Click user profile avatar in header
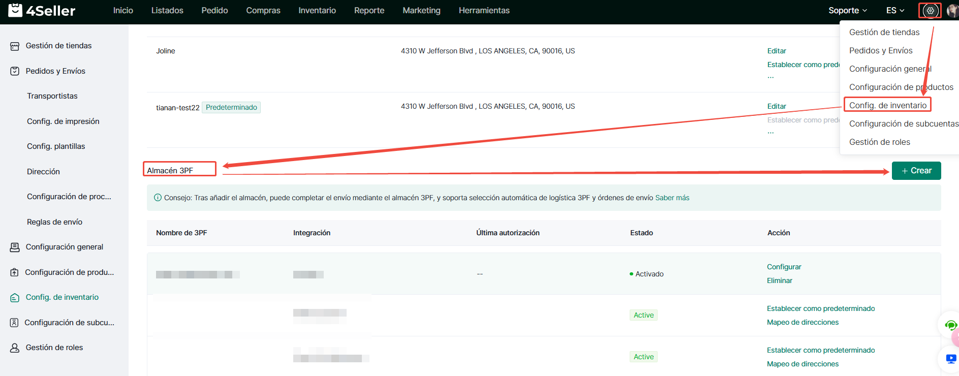Image resolution: width=959 pixels, height=376 pixels. 952,11
